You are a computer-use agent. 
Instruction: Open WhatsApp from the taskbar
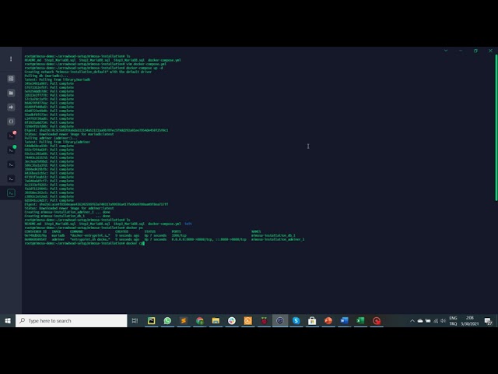coord(167,320)
